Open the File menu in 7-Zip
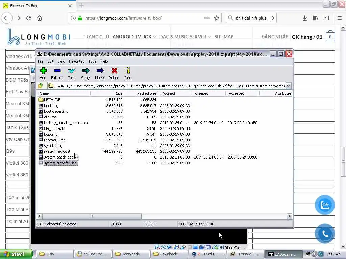This screenshot has height=259, width=346. (41, 61)
